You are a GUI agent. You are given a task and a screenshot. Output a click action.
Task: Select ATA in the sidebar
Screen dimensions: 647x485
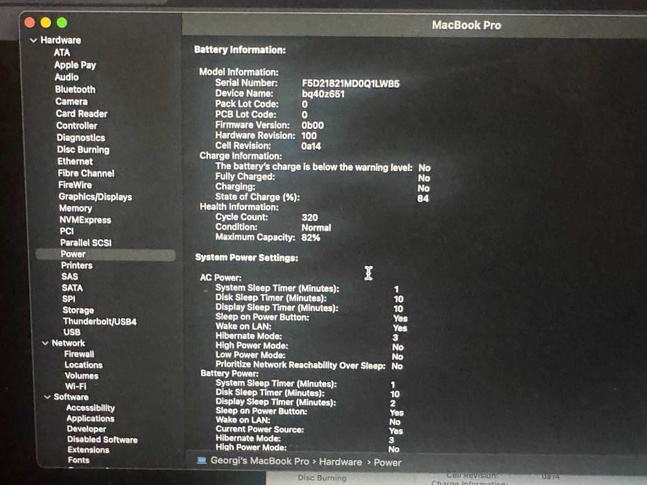coord(62,53)
